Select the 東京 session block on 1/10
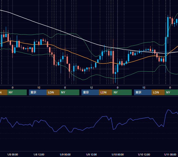This screenshot has height=157, width=178. [x=143, y=92]
